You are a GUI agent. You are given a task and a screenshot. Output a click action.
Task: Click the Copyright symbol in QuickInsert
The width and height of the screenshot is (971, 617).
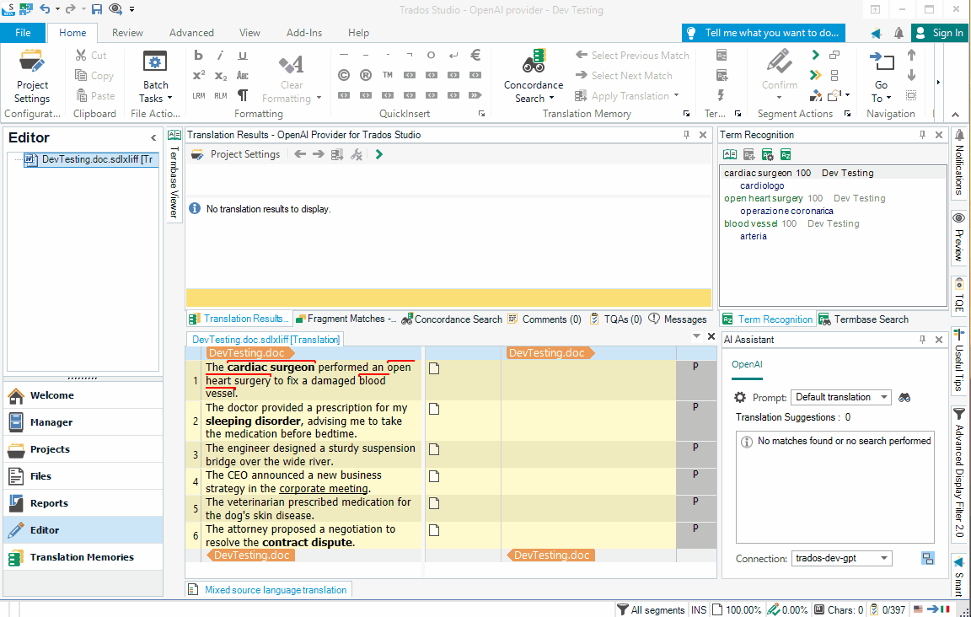coord(343,74)
